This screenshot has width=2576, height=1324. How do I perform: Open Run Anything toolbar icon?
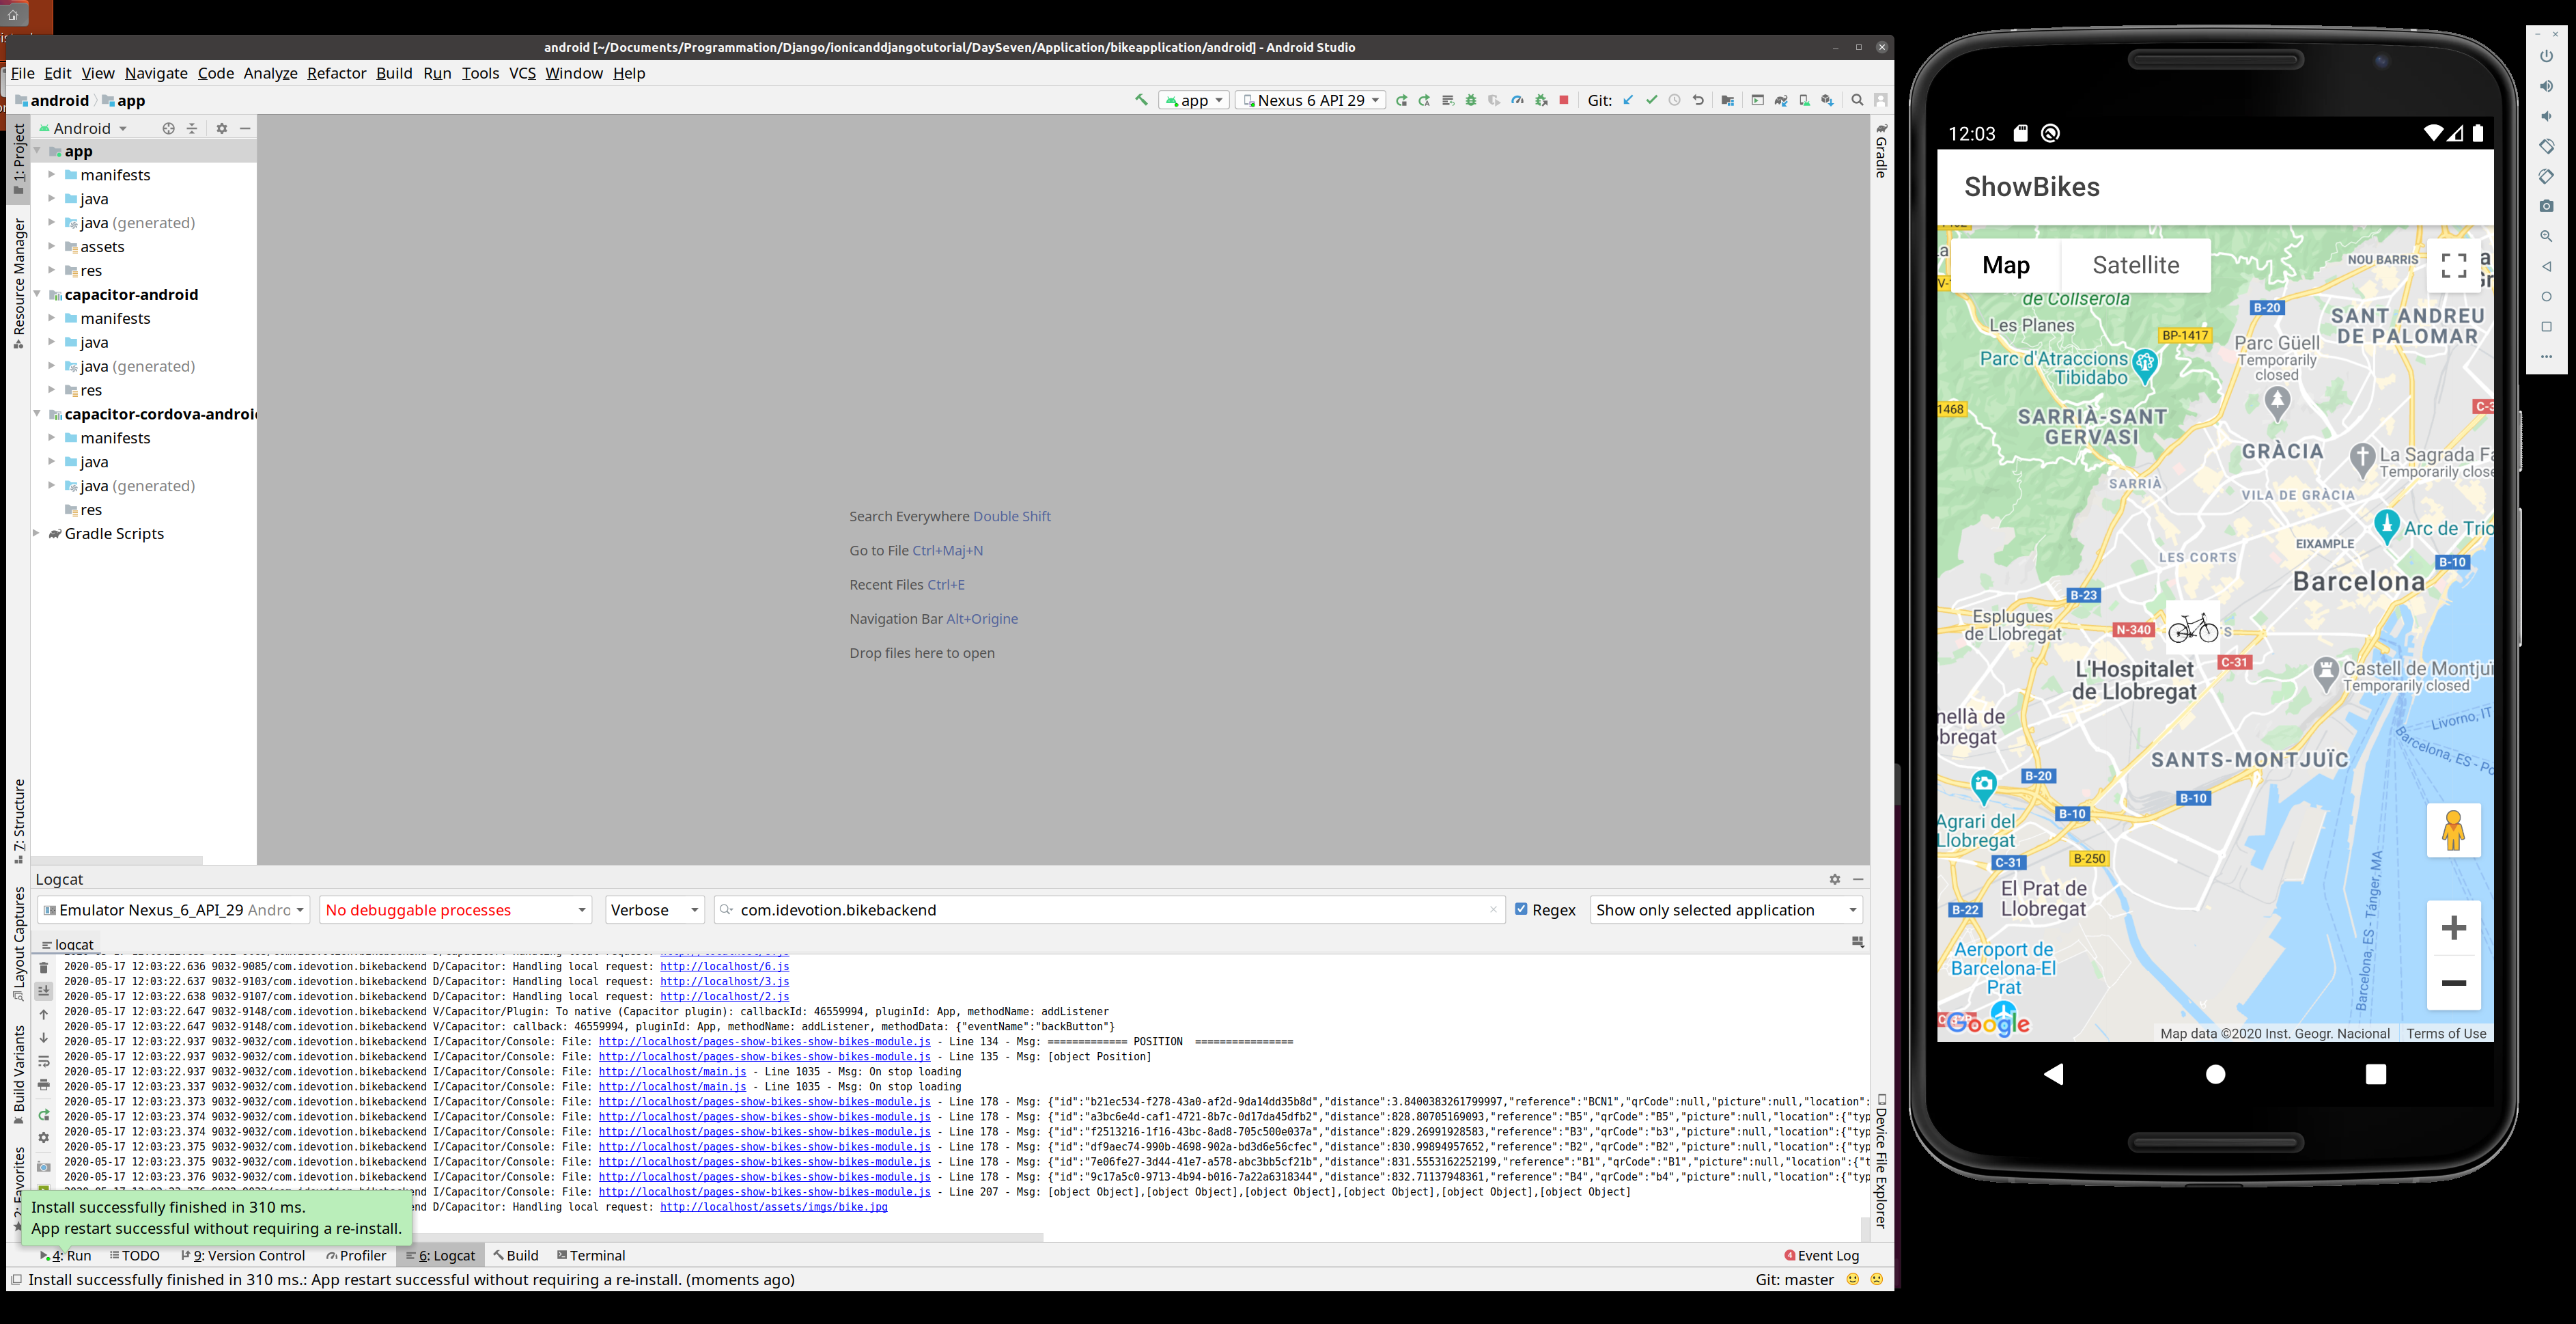coord(1758,100)
